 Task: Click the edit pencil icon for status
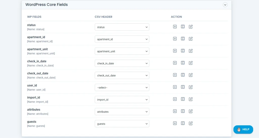[x=191, y=26]
